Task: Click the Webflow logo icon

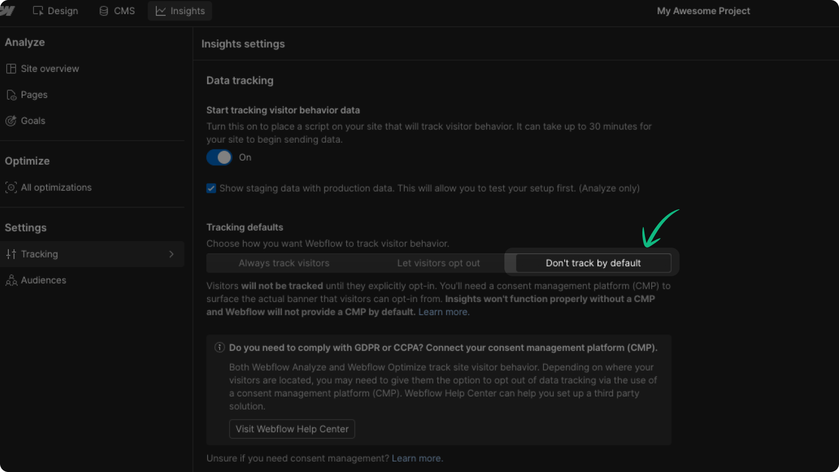Action: 7,10
